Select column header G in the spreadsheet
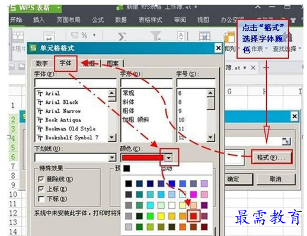The width and height of the screenshot is (307, 236). click(229, 92)
